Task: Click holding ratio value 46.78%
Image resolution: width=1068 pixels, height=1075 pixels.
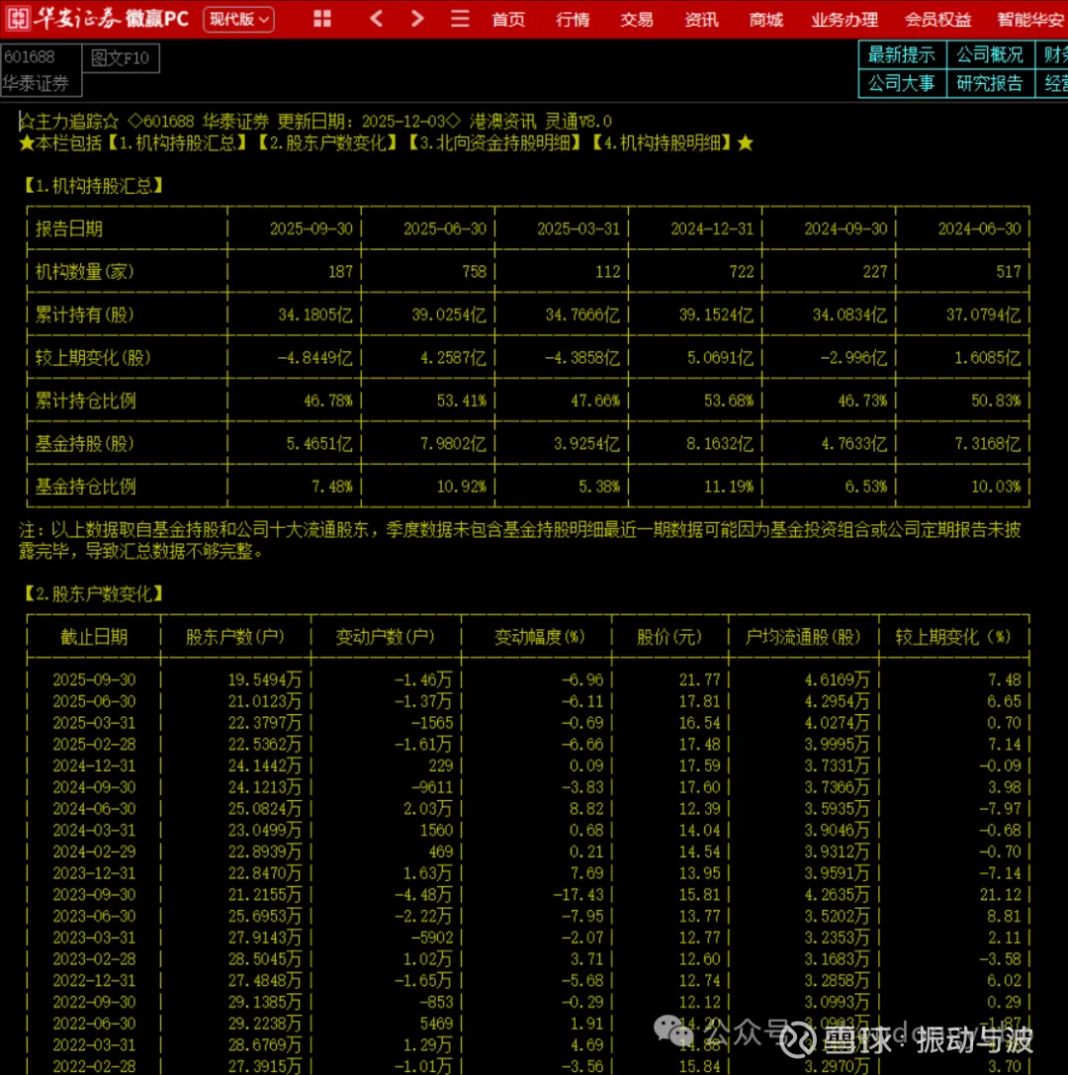Action: (x=327, y=402)
